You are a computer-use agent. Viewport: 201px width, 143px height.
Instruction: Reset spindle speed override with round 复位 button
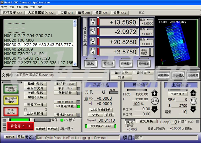pos(193,101)
